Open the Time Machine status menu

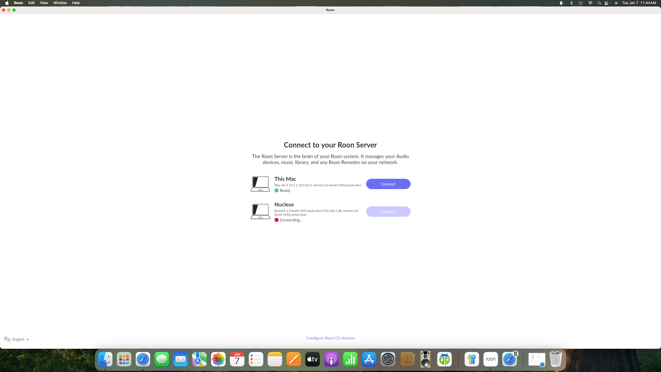click(580, 3)
